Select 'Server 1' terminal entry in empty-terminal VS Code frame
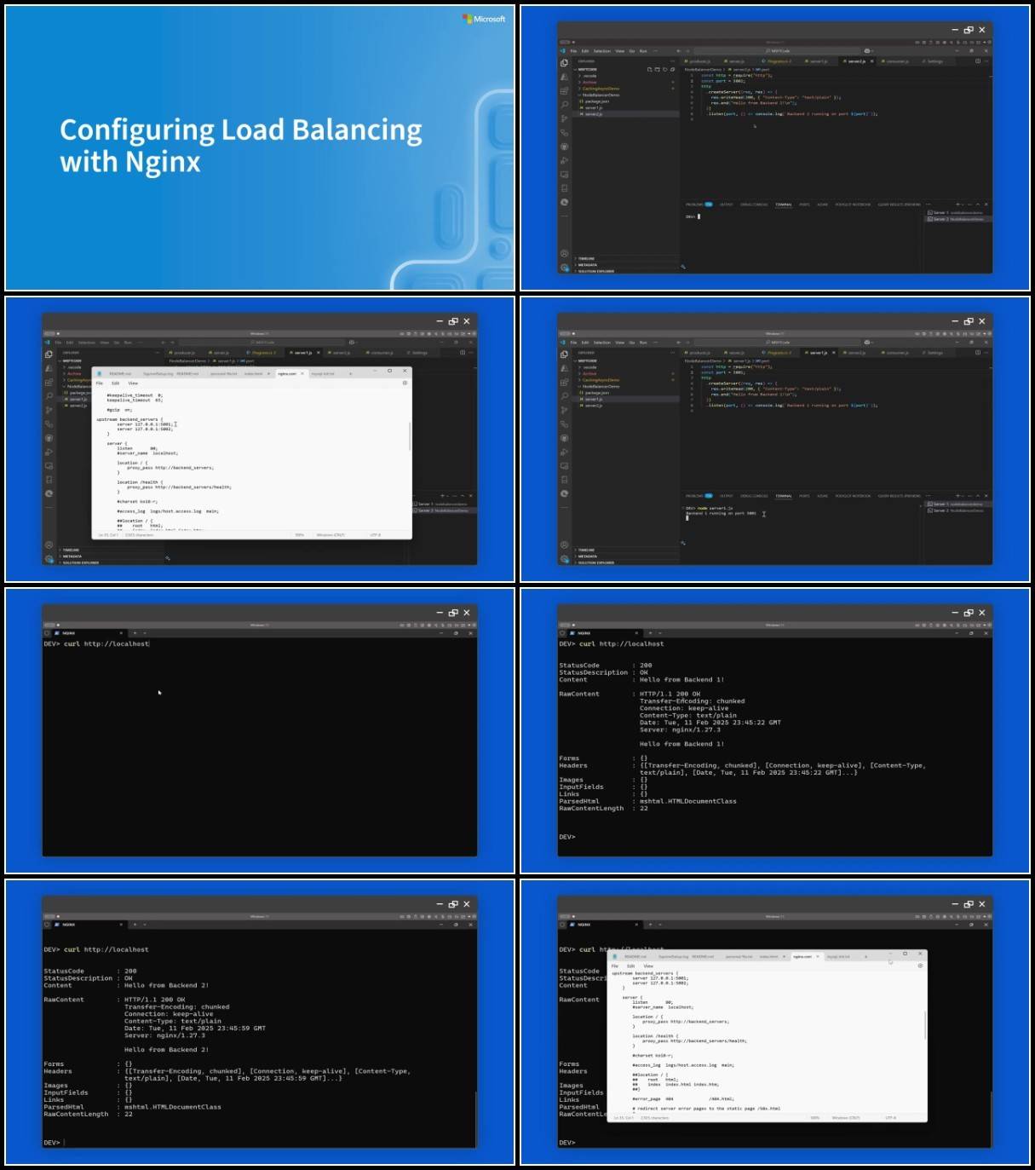 [x=957, y=212]
